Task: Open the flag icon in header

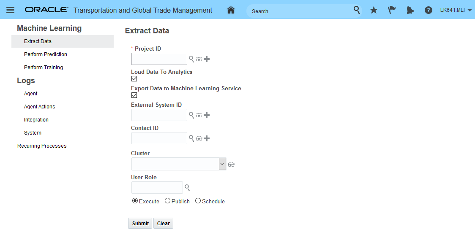Action: [x=392, y=10]
